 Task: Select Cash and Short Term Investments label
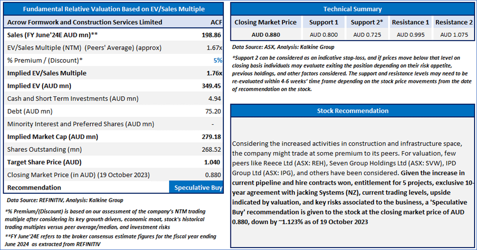click(x=73, y=99)
